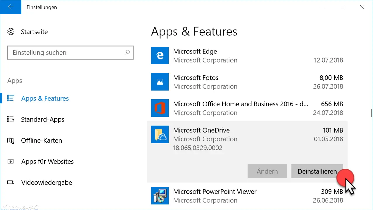
Task: Switch to Apps & Features in the sidebar
Action: pyautogui.click(x=45, y=98)
